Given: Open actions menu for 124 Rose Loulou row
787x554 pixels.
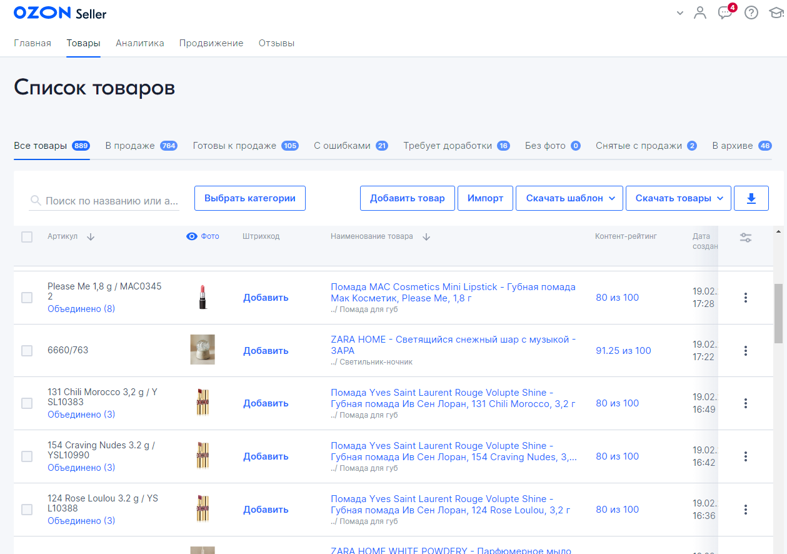Looking at the screenshot, I should point(746,510).
